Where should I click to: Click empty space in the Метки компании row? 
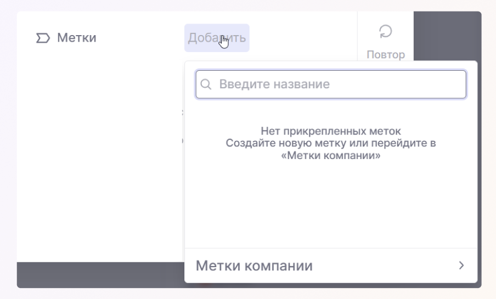[384, 266]
